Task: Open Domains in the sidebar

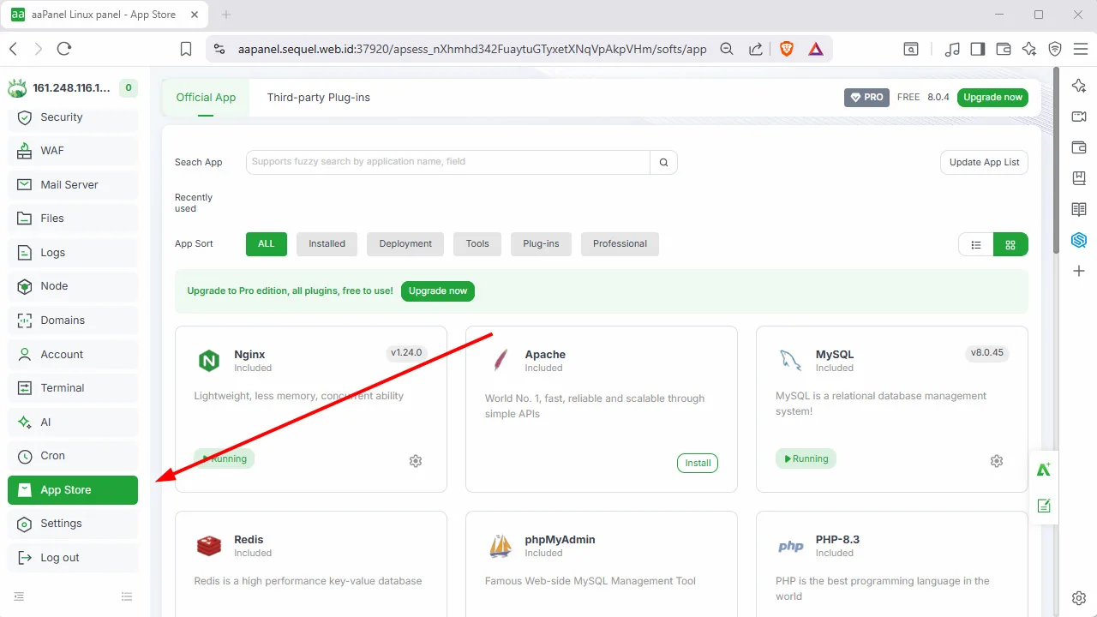Action: coord(73,320)
